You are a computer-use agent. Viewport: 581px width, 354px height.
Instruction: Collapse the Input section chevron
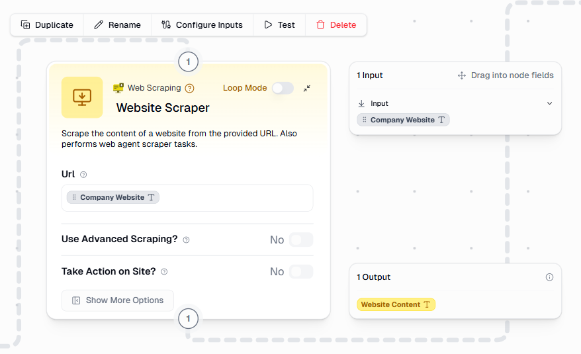tap(549, 103)
